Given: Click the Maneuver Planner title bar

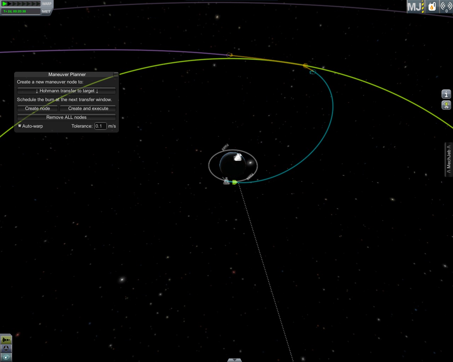Looking at the screenshot, I should (67, 74).
